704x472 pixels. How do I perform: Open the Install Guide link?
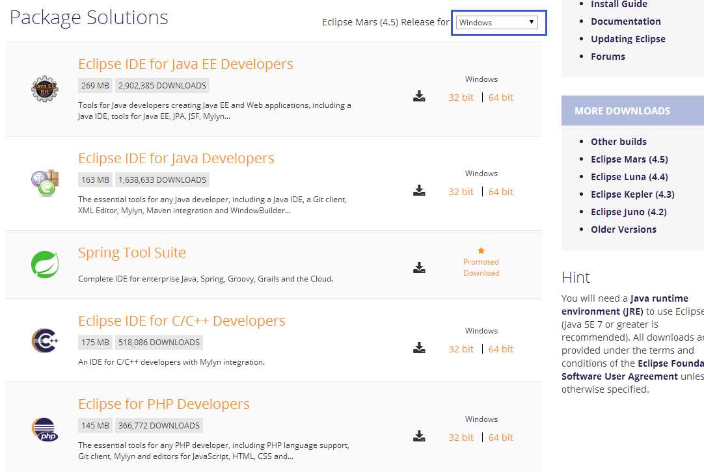(619, 5)
